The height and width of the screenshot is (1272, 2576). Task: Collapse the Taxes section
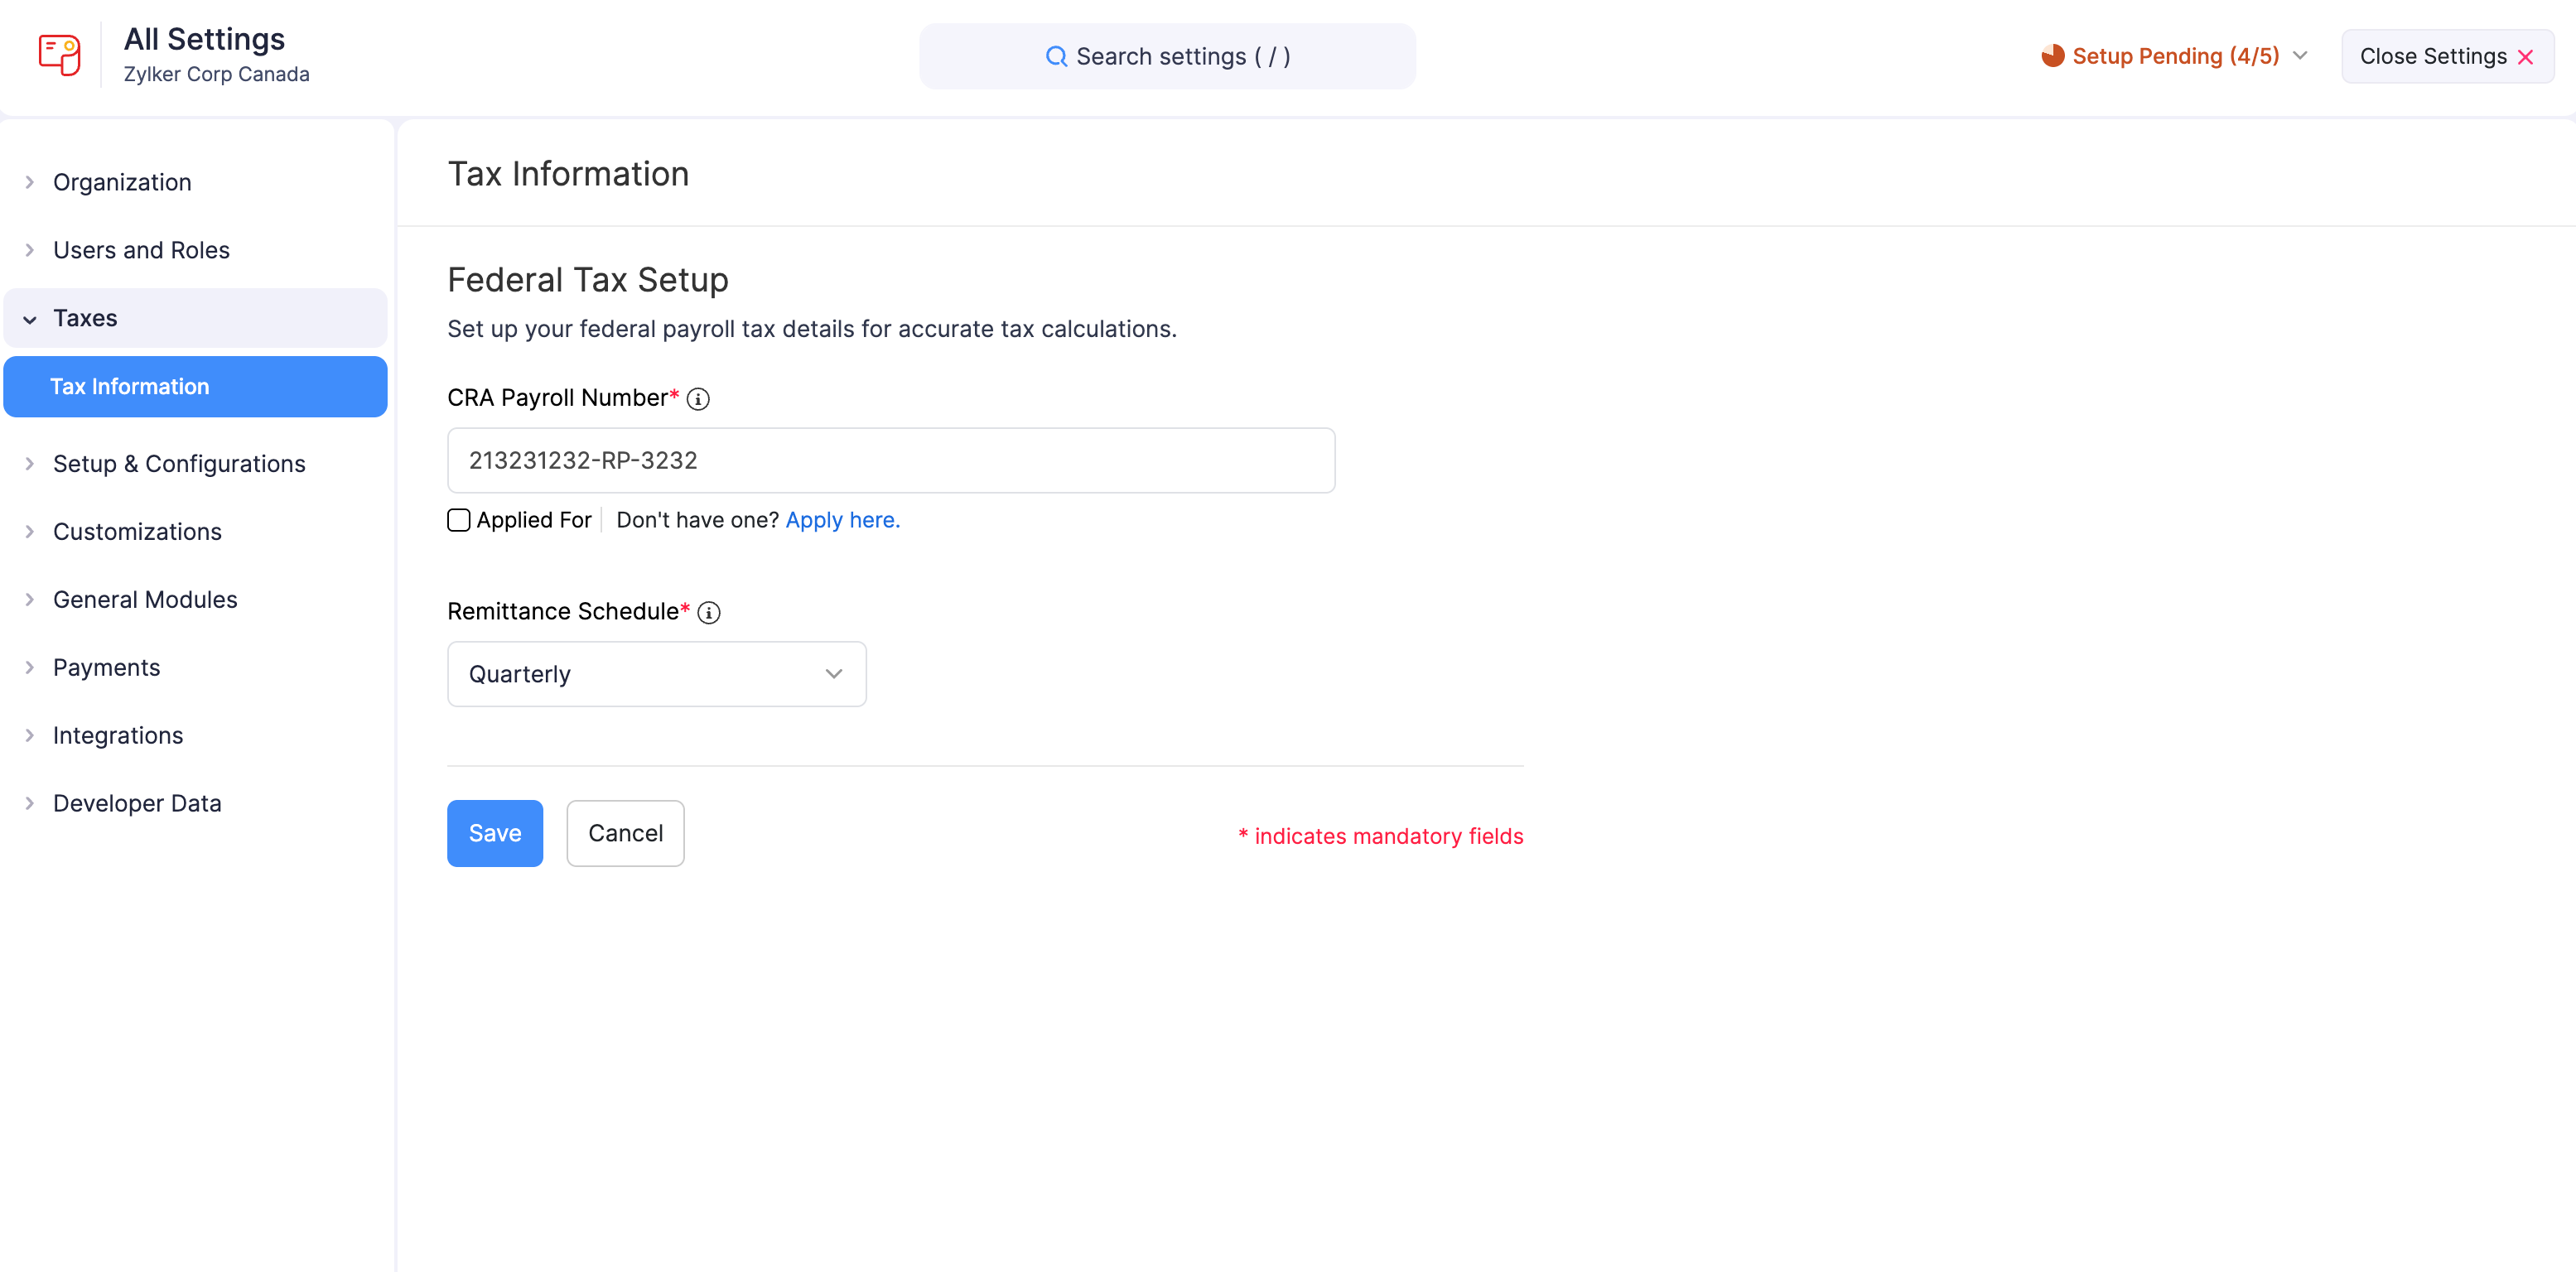[x=30, y=318]
